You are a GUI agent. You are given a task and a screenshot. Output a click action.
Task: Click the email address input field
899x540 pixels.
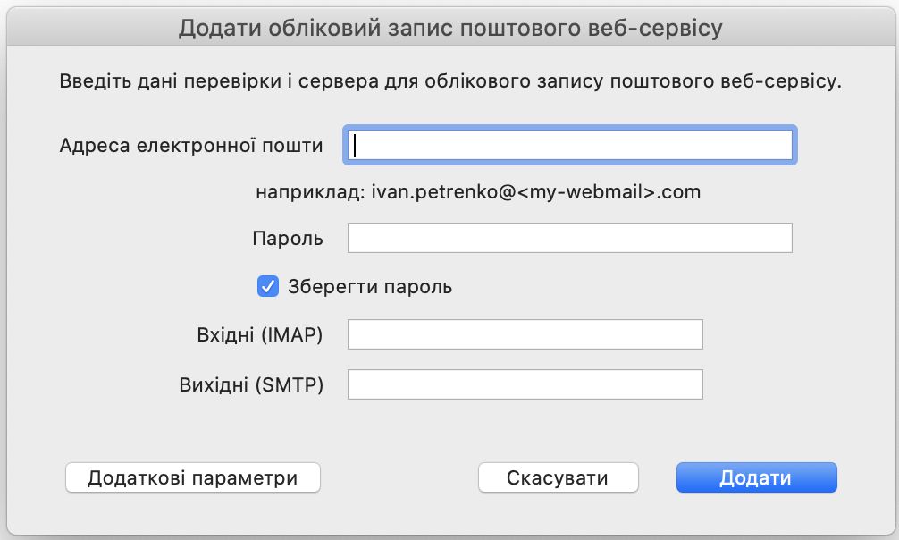(569, 145)
